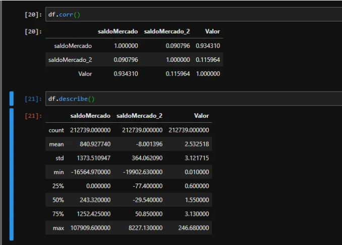342x245 pixels.
Task: Select 25% value -77.400000
Action: coord(148,186)
